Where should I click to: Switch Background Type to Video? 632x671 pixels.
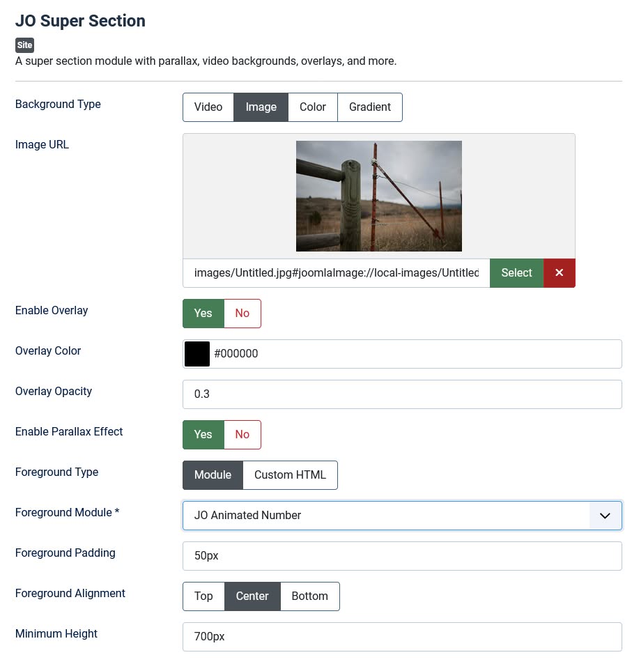point(208,107)
